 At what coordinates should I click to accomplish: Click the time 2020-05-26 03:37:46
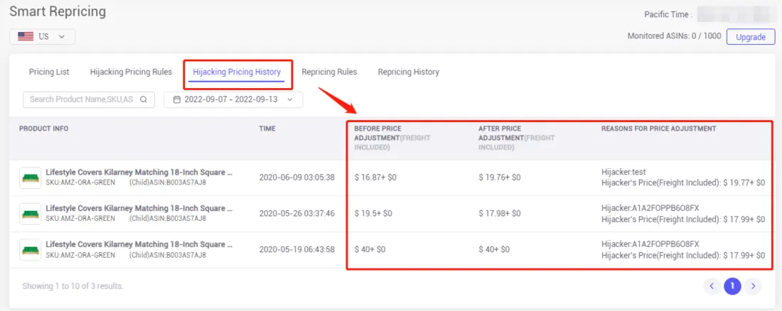pyautogui.click(x=296, y=213)
